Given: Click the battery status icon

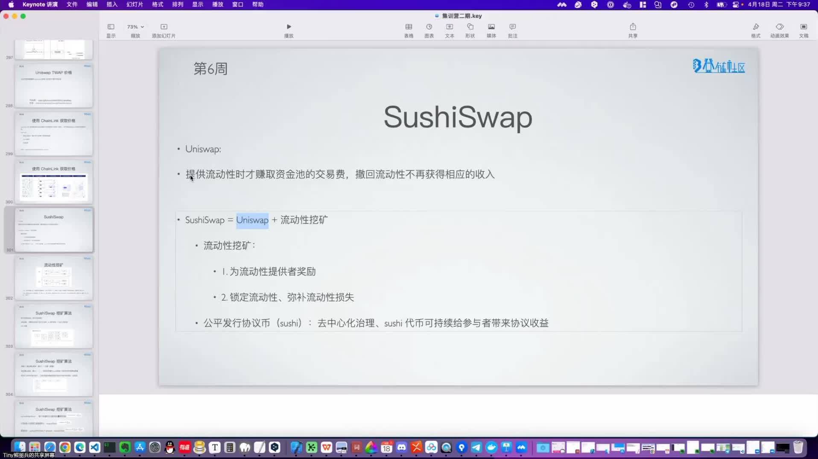Looking at the screenshot, I should pyautogui.click(x=721, y=4).
